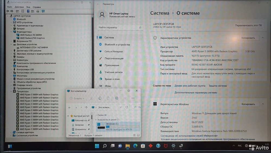
Task: Click Cut scissors icon in Explorer toolbar
Action: point(91,98)
